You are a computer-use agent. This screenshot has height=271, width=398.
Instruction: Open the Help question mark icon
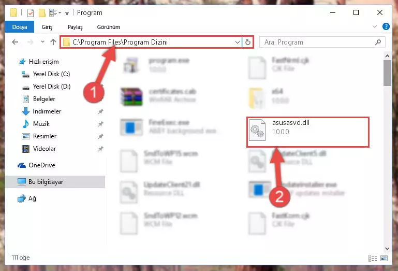(386, 26)
